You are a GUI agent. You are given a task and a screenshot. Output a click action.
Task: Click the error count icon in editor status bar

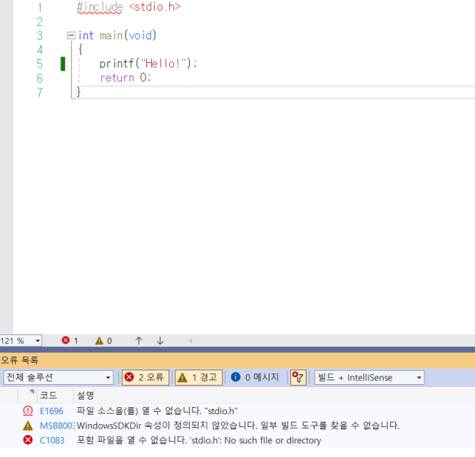tap(66, 340)
